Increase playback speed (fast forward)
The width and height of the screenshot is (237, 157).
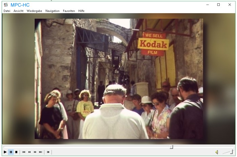(35, 152)
